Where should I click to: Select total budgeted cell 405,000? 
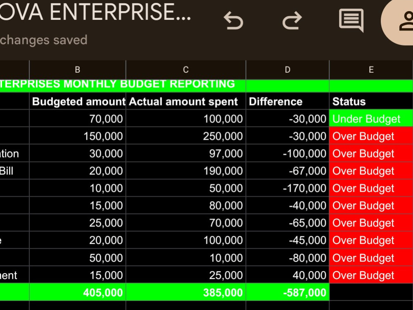pos(78,292)
